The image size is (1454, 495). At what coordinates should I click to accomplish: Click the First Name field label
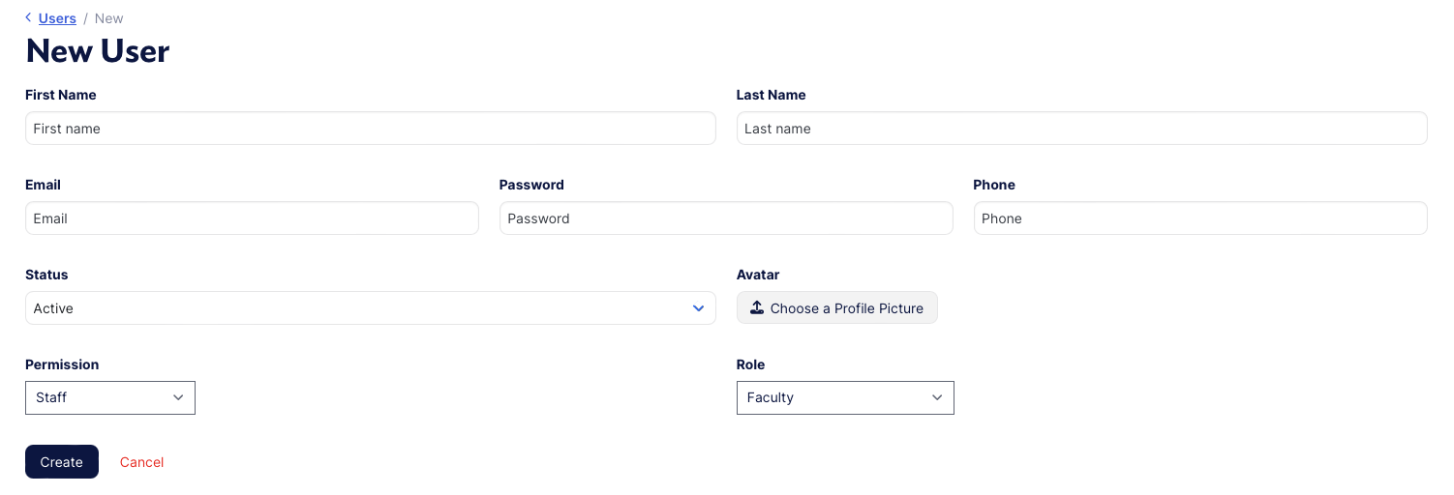pyautogui.click(x=61, y=95)
